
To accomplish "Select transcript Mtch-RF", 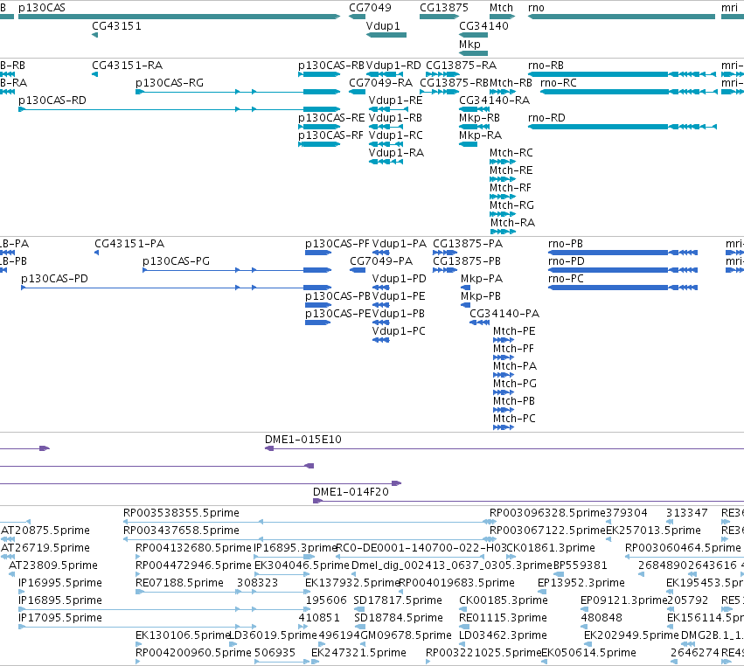I will pyautogui.click(x=510, y=188).
